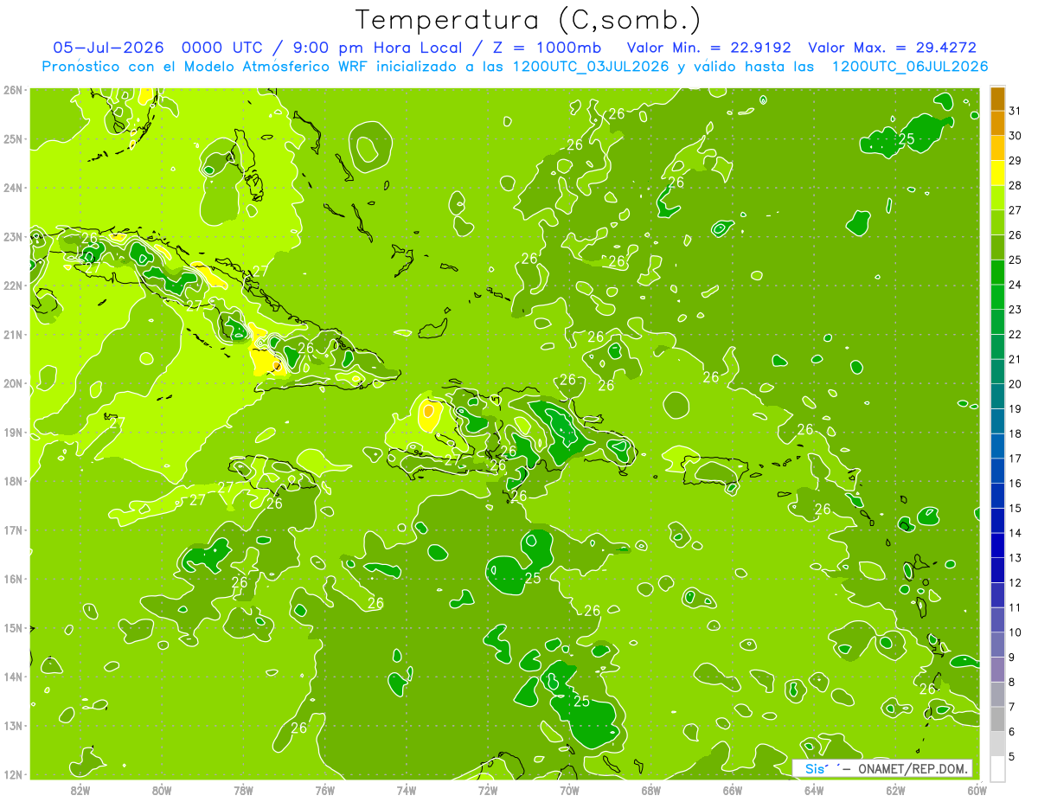This screenshot has height=802, width=1038.
Task: Click the "ONAMET/REP.DOM." credit label
Action: [914, 769]
